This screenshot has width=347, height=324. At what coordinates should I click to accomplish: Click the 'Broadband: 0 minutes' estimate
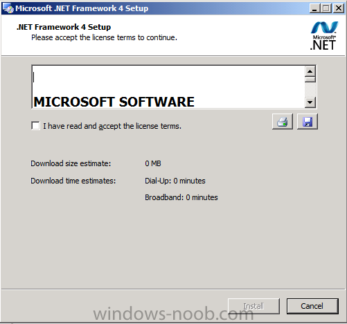(181, 197)
